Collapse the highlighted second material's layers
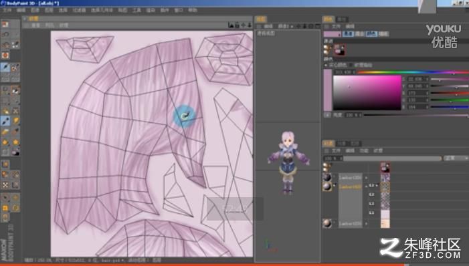469x266 pixels. (x=366, y=186)
